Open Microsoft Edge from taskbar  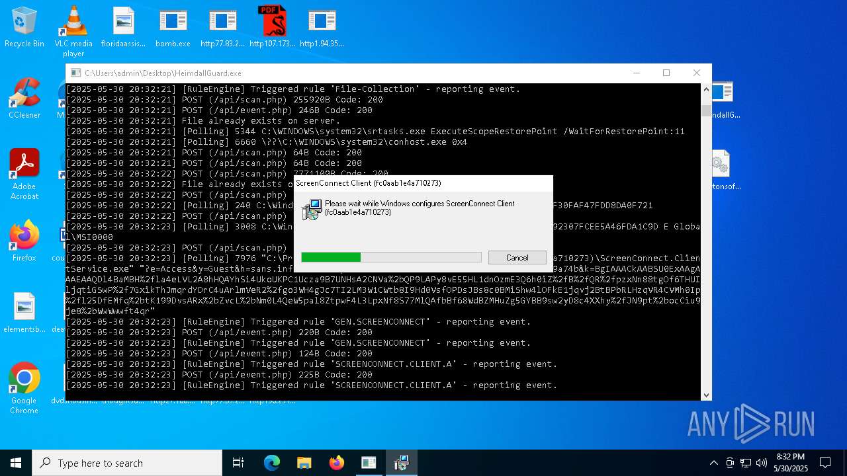pos(272,463)
